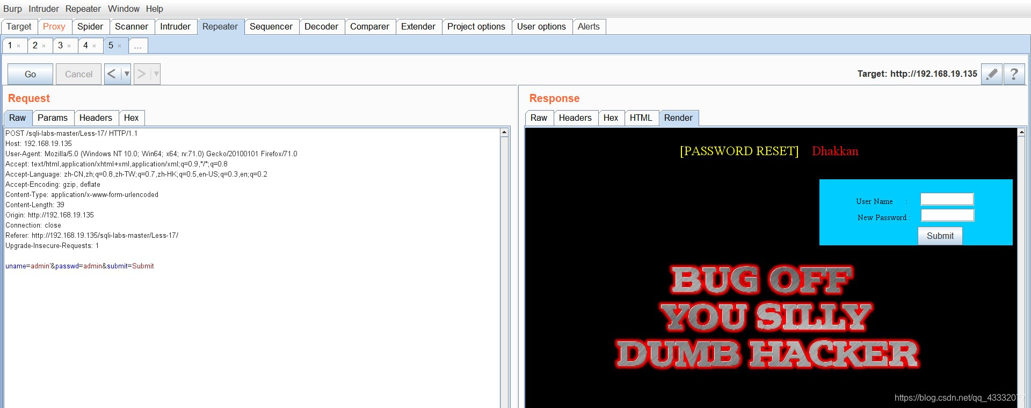Click the pencil edit target icon
This screenshot has width=1031, height=408.
tap(992, 74)
